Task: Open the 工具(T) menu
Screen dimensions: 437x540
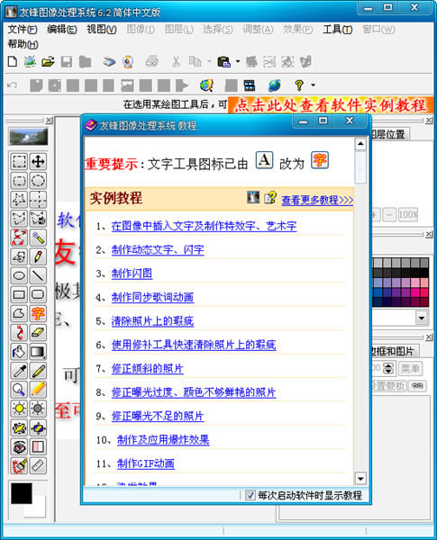Action: pos(337,30)
